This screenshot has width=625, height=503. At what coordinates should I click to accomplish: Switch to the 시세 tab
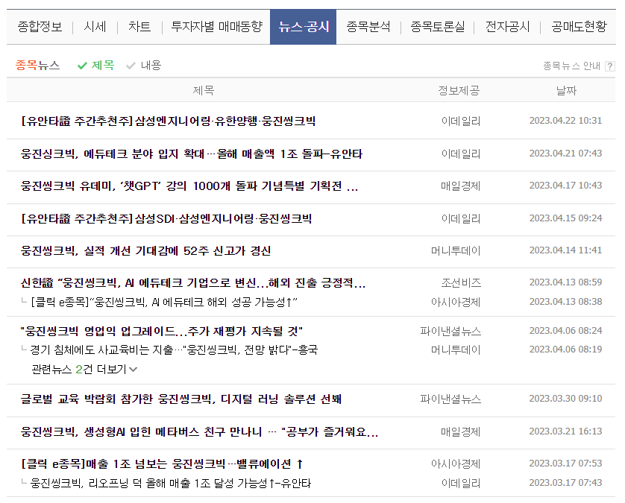tap(95, 27)
